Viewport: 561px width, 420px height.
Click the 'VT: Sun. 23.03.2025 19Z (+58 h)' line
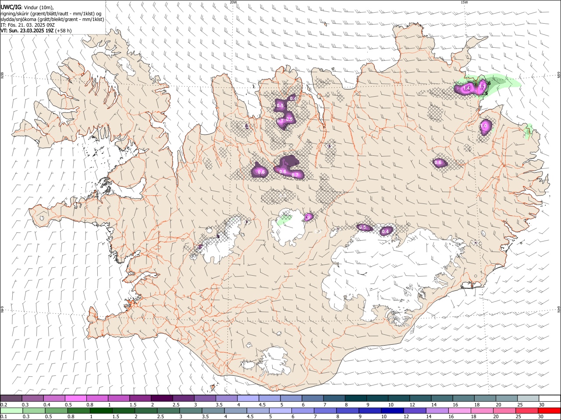coord(36,31)
